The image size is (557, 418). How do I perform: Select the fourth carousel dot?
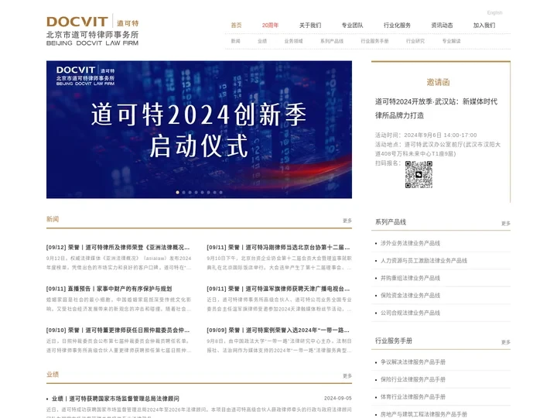point(196,192)
